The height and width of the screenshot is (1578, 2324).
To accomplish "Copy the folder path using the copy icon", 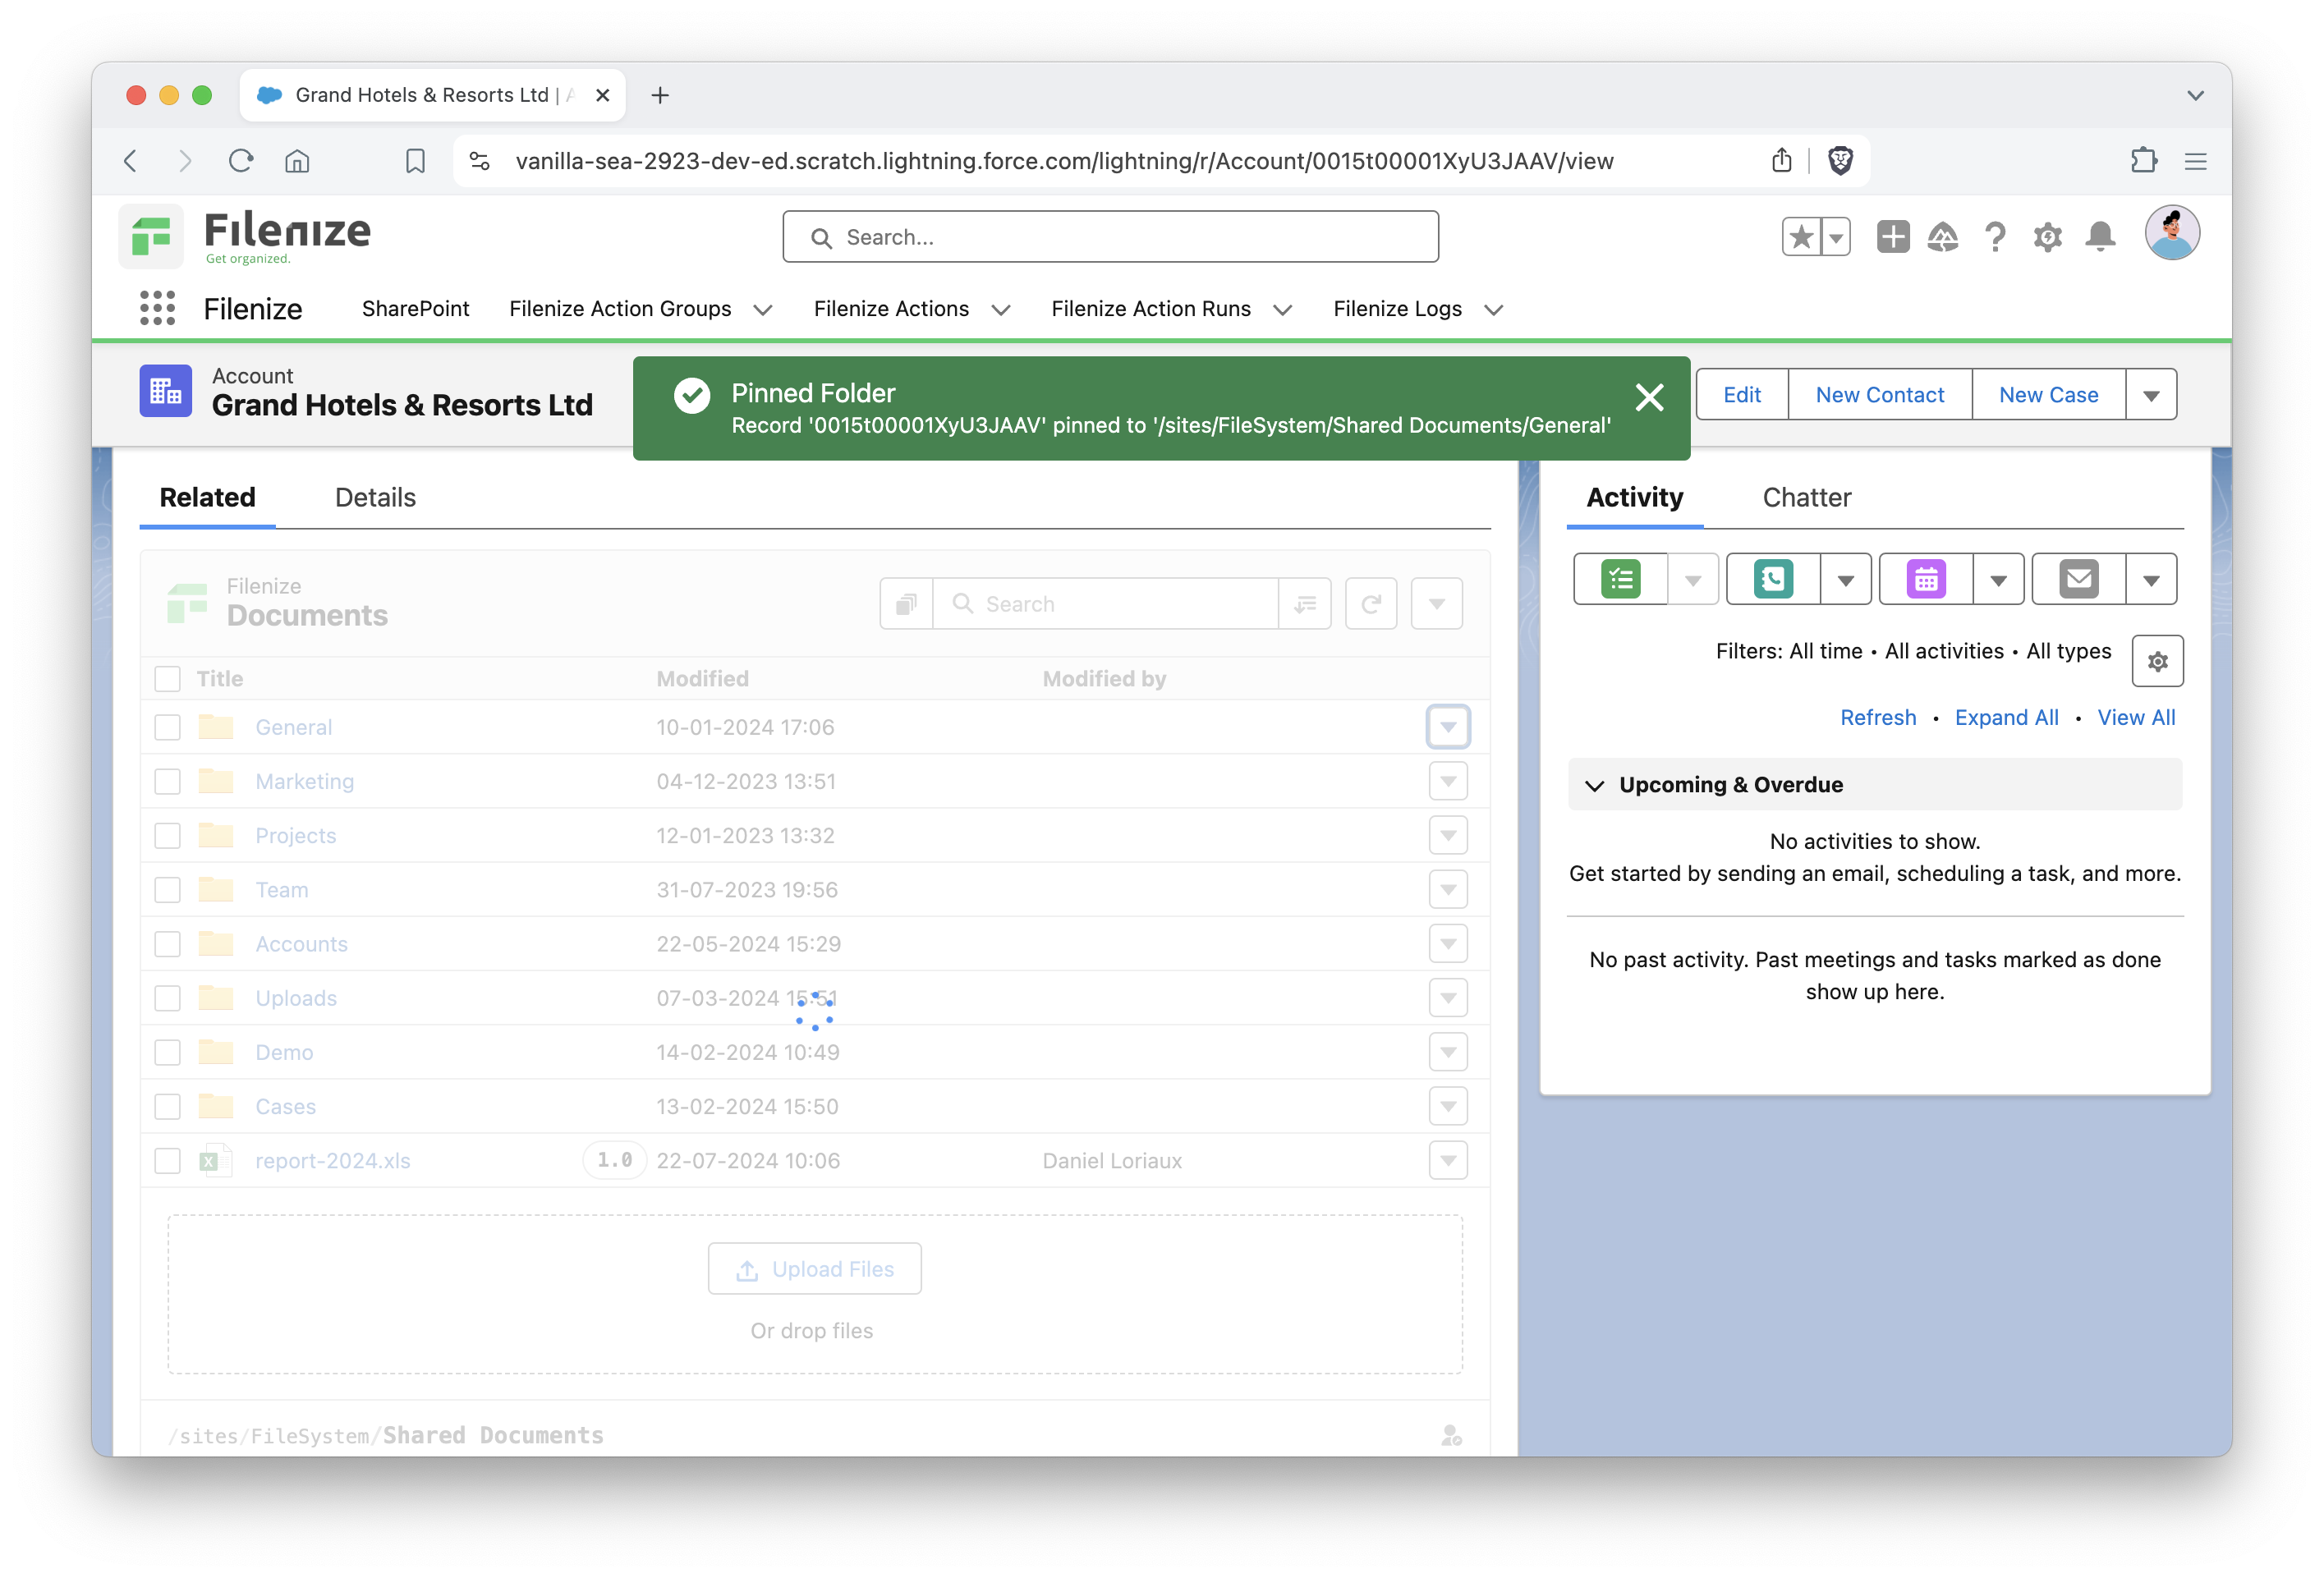I will pyautogui.click(x=905, y=603).
